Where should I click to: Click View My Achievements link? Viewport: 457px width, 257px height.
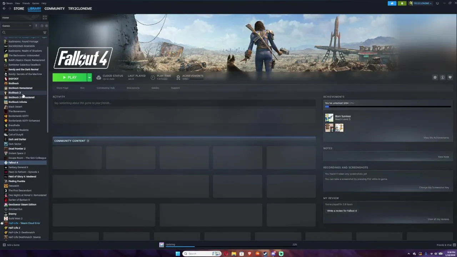[436, 138]
